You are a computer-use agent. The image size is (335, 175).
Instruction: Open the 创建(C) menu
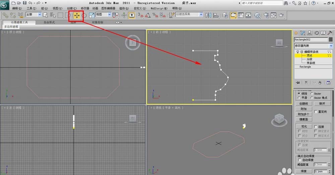point(72,8)
